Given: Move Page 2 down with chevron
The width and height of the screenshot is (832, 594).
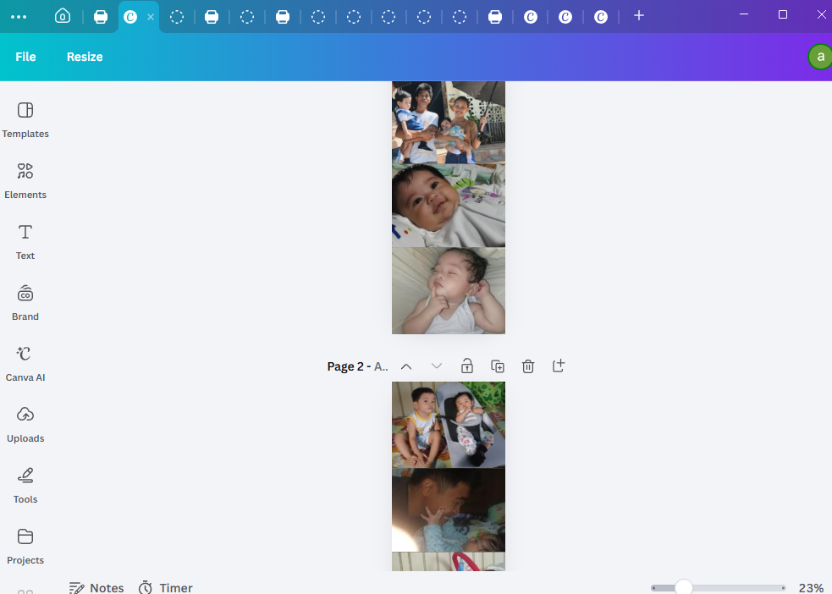Looking at the screenshot, I should point(437,366).
